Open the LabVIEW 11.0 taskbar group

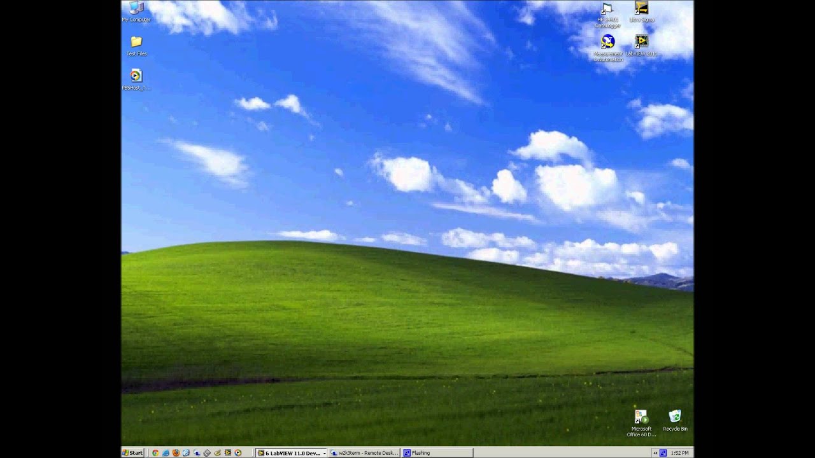pos(292,453)
